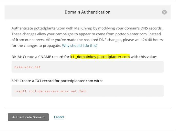Screen dimensions: 176x131
Task: Select the v=spf1 SPF record value box
Action: [x=88, y=91]
